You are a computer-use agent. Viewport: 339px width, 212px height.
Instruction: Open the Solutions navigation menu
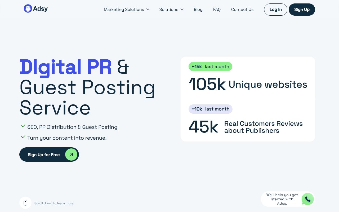(168, 10)
